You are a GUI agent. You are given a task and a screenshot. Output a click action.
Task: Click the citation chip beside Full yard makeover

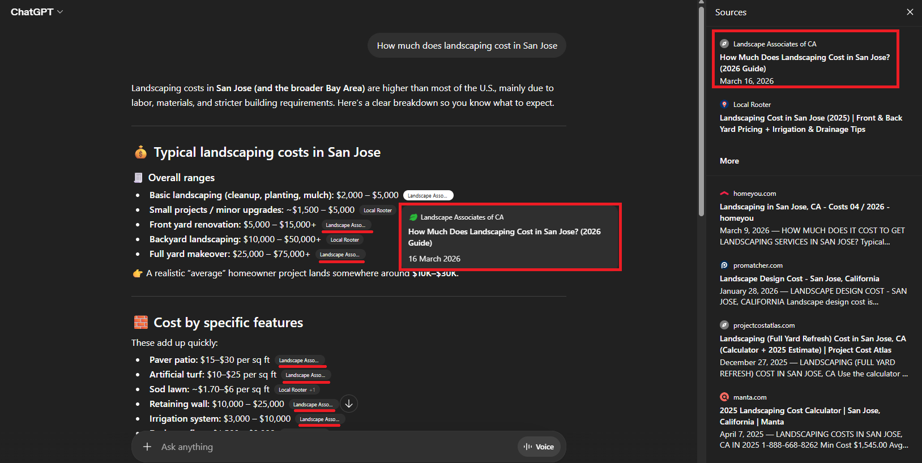(x=340, y=255)
